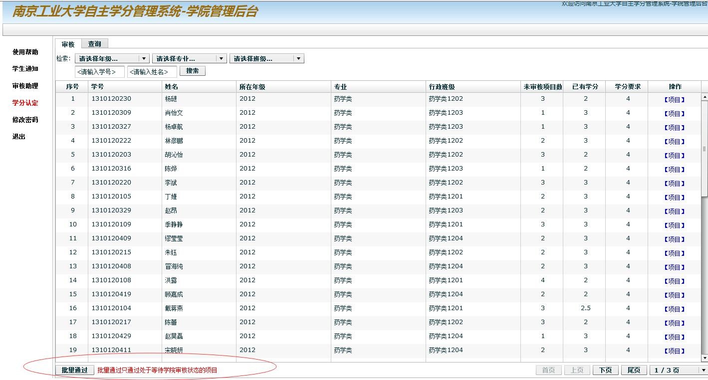This screenshot has width=708, height=380.
Task: Select 学生通知 from the left menu
Action: click(x=25, y=69)
